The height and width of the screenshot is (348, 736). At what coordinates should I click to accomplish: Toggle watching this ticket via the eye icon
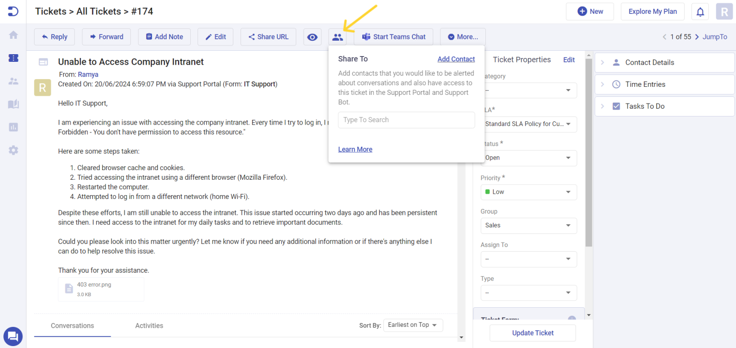pos(312,36)
